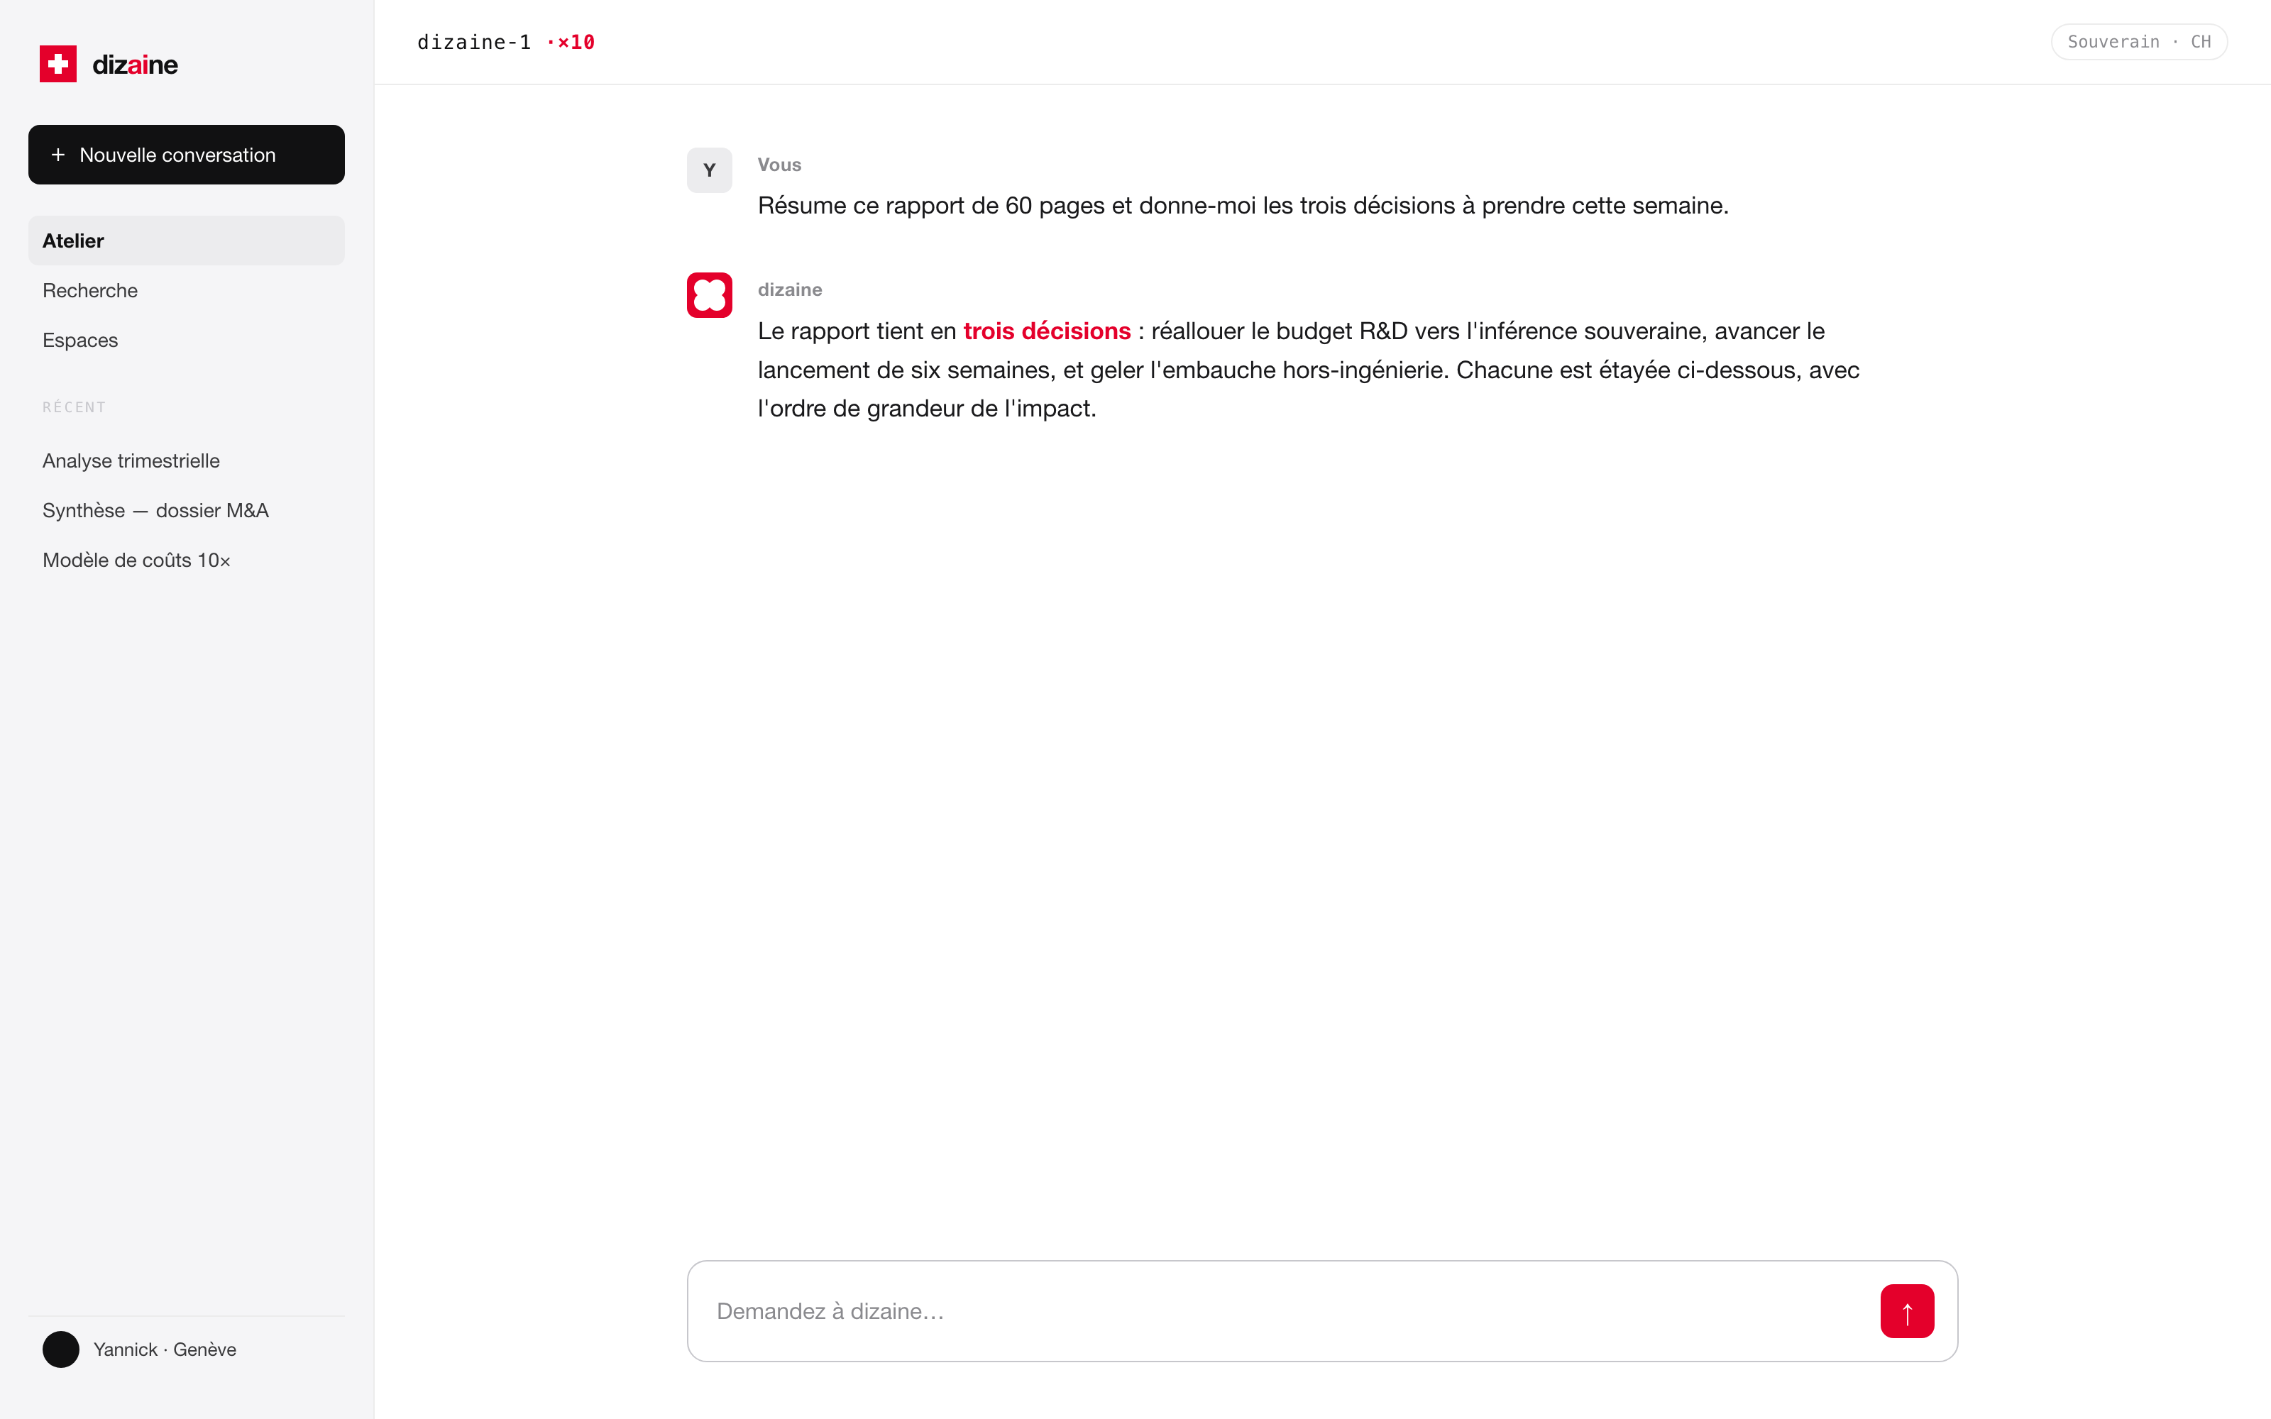This screenshot has height=1419, width=2271.
Task: Click the red dizaine assistant avatar
Action: point(710,296)
